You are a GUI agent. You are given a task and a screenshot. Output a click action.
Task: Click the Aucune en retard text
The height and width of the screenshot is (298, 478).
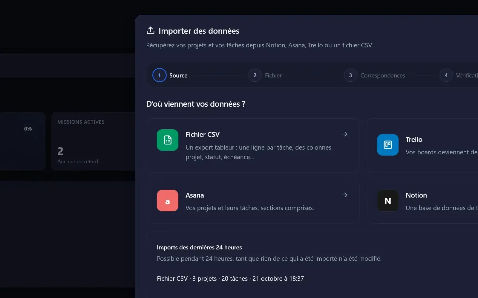pos(78,162)
